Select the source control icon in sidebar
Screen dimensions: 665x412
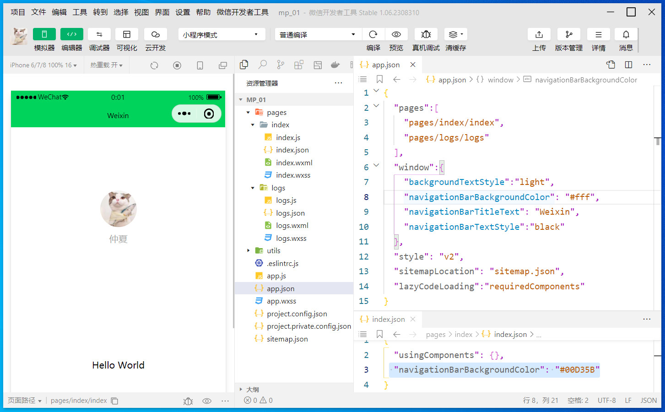281,65
